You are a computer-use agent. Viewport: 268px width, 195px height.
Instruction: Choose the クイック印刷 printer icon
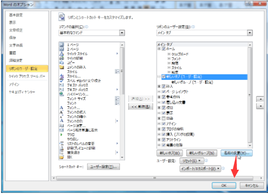(x=62, y=58)
